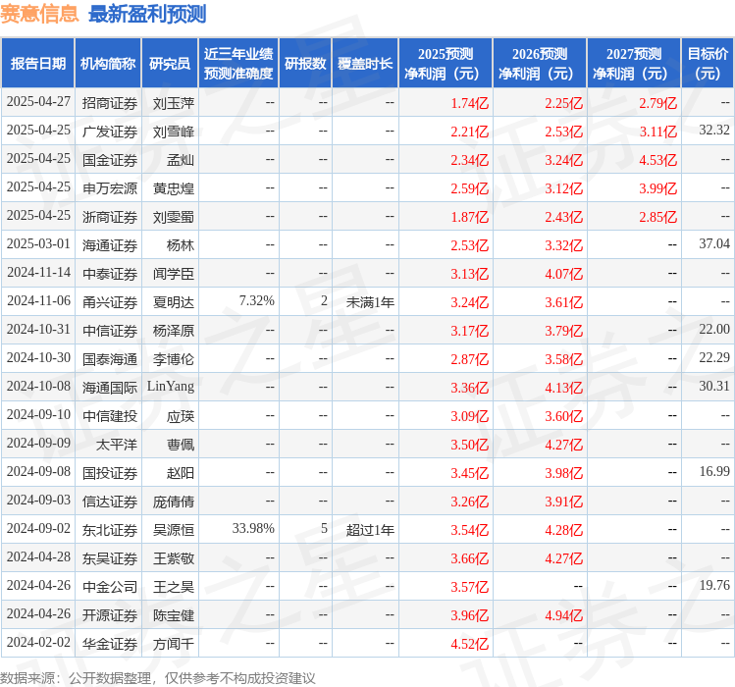Click analyst name 刘雪峰
Screen dimensions: 735x687
[x=174, y=132]
